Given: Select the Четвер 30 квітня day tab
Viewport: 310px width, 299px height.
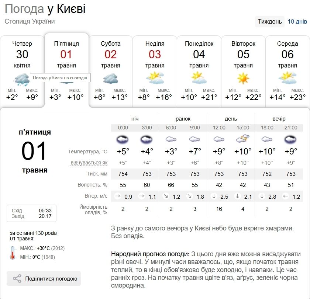Looking at the screenshot, I should [x=22, y=55].
